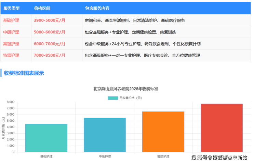Select 中级护理 in the table's service column
The width and height of the screenshot is (253, 163).
11,32
